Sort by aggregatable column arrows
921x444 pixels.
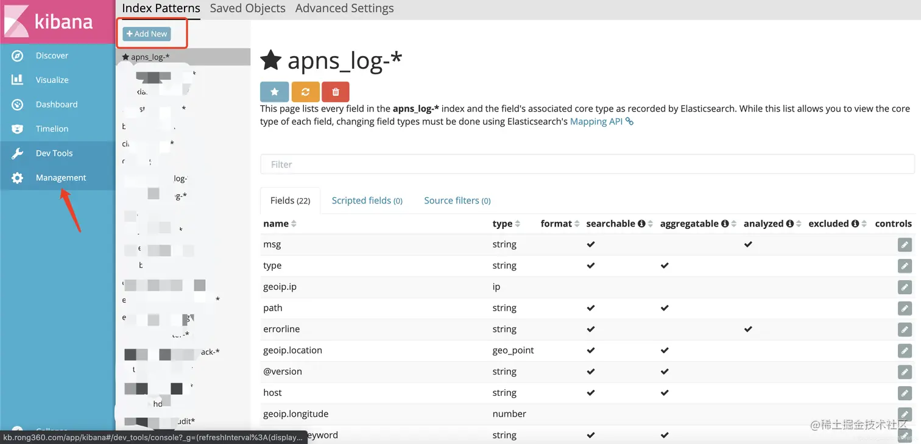tap(734, 224)
